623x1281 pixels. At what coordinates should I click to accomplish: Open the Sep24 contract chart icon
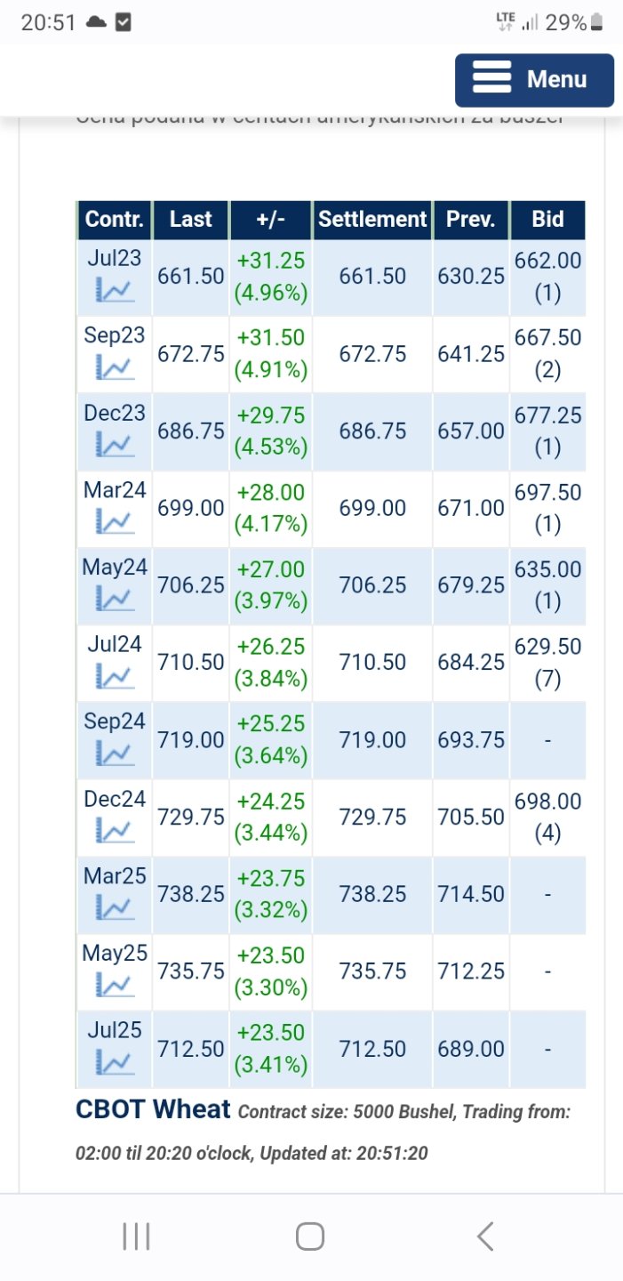pyautogui.click(x=115, y=753)
